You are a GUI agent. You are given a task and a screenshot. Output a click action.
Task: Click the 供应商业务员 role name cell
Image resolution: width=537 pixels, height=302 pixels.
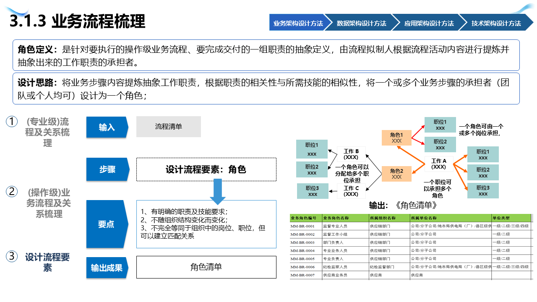(345, 275)
